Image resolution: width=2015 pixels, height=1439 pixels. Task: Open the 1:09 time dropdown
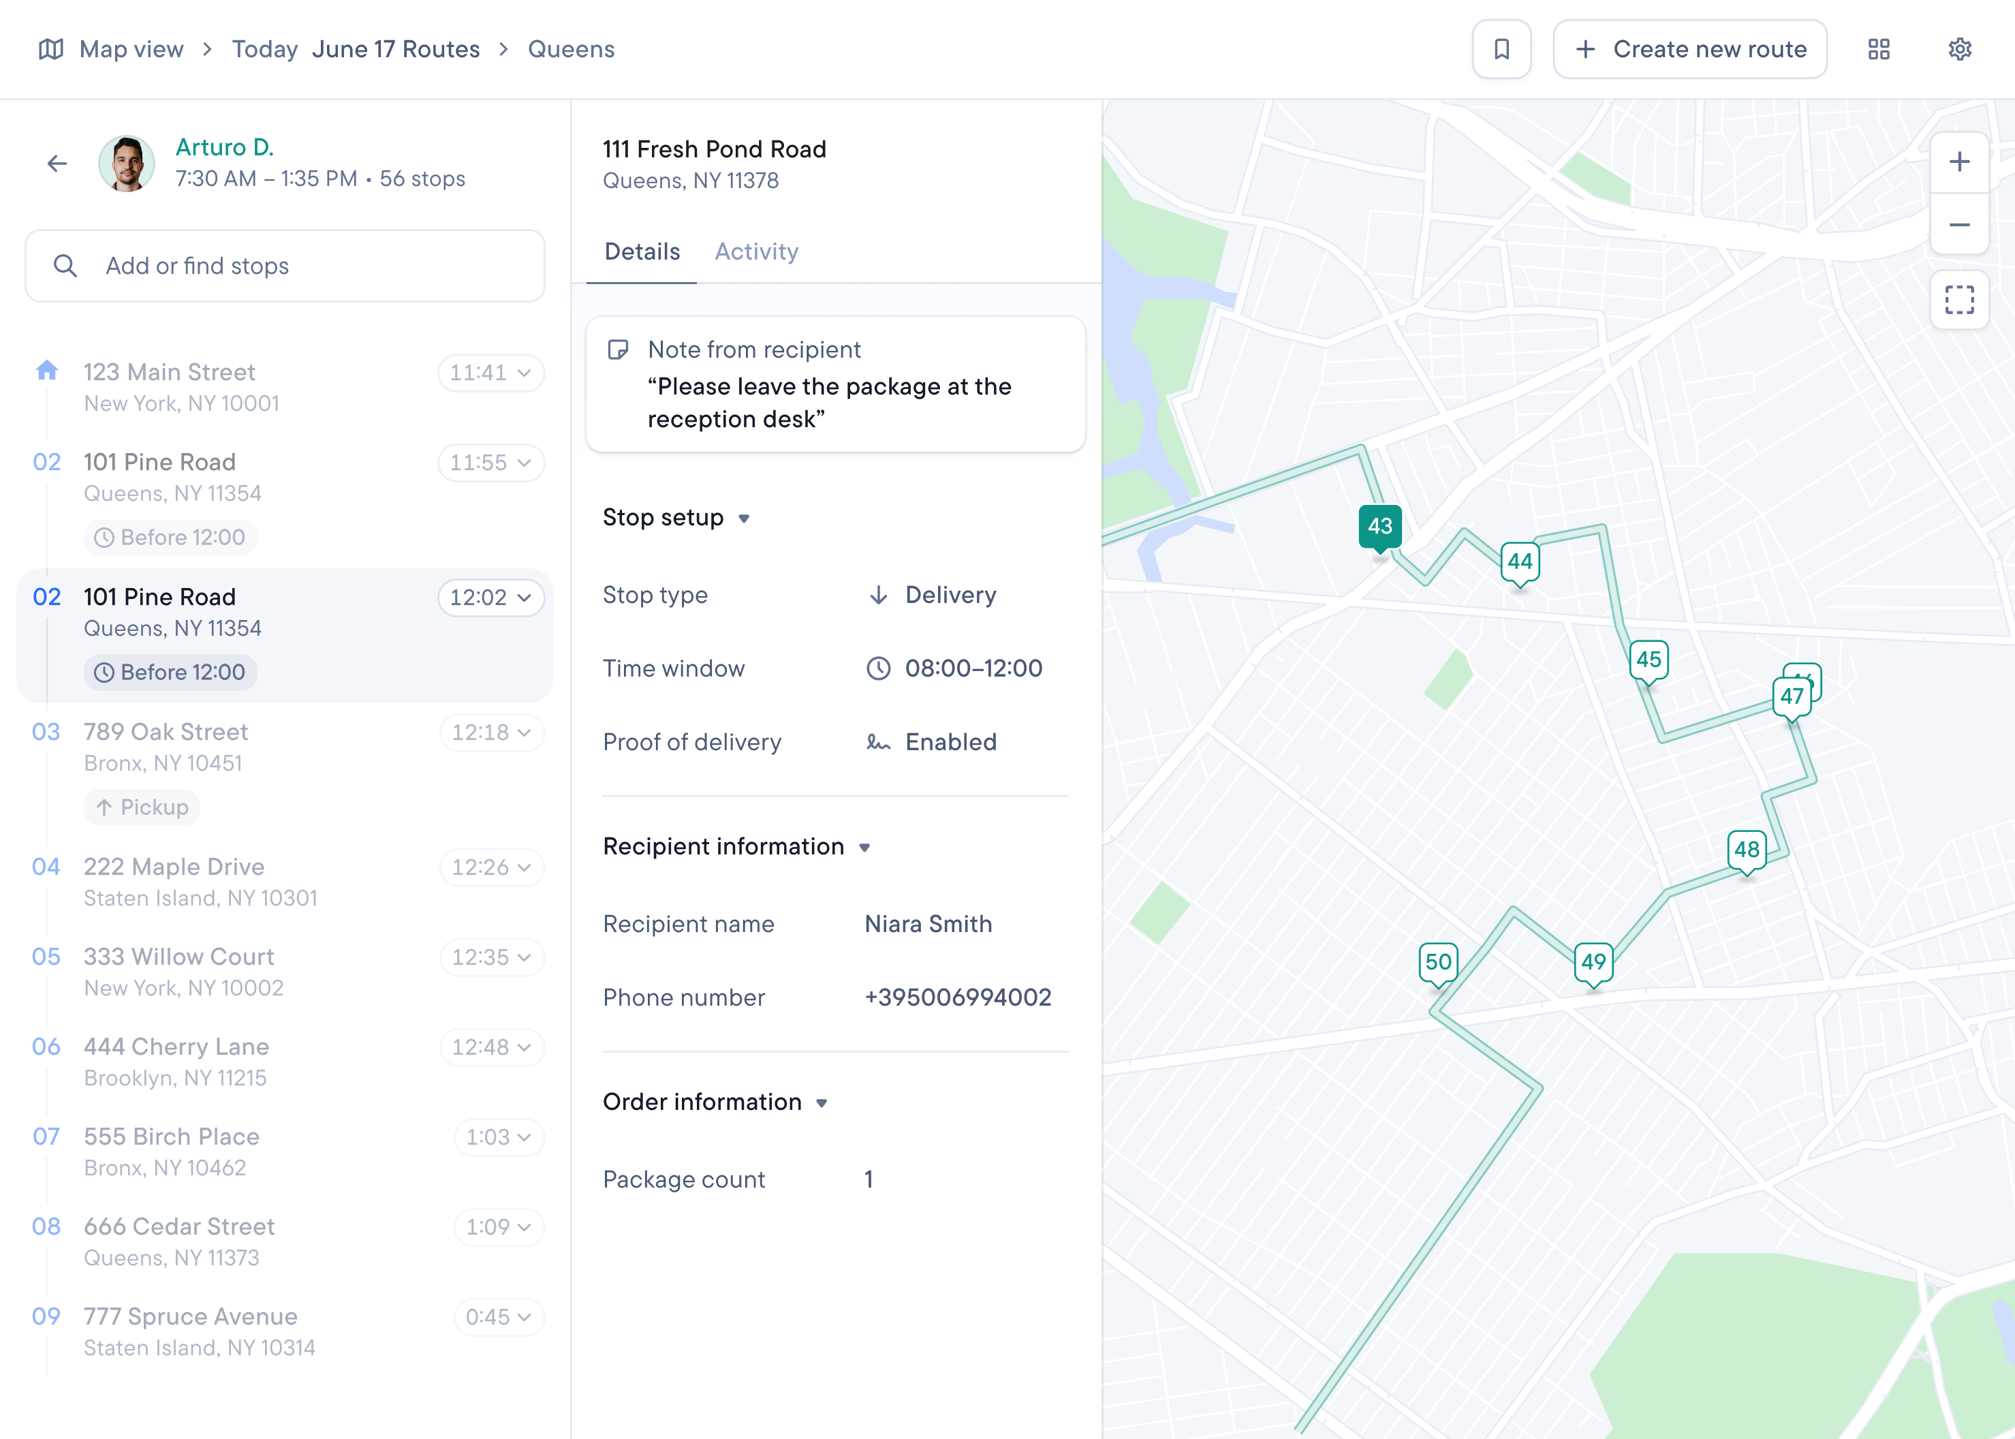(x=499, y=1227)
